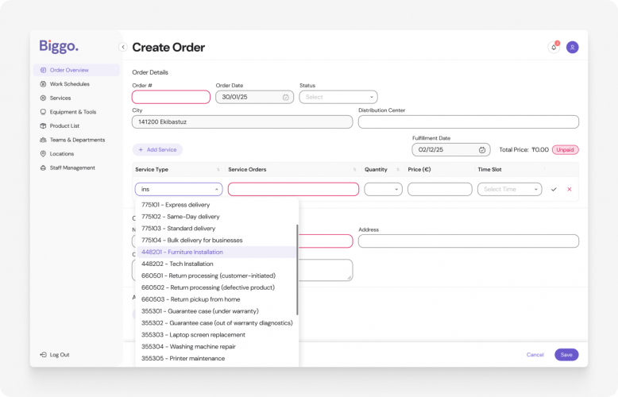Image resolution: width=618 pixels, height=397 pixels.
Task: Click the Service Orders input field
Action: [x=294, y=190]
